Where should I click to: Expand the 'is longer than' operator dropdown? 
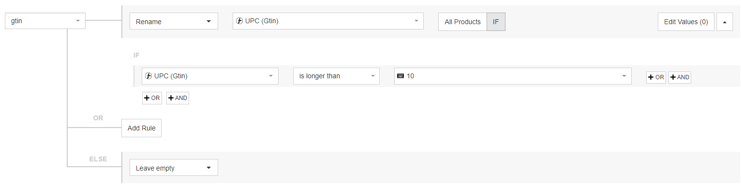tap(336, 76)
